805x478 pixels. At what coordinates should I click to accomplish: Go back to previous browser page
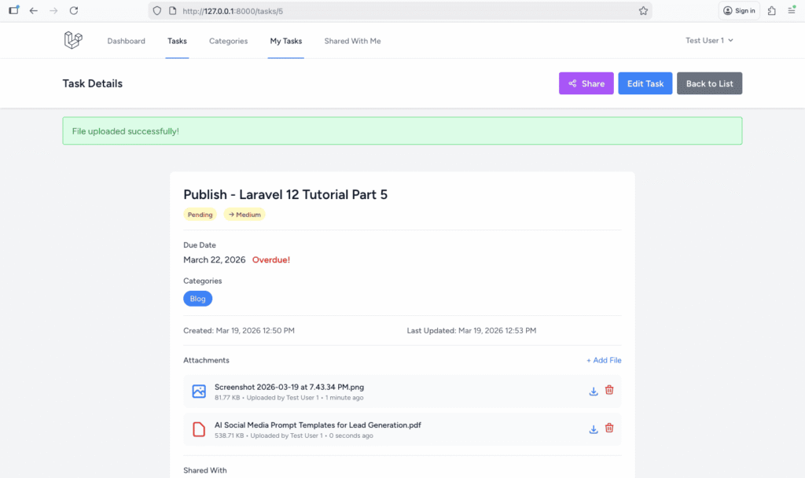coord(33,11)
